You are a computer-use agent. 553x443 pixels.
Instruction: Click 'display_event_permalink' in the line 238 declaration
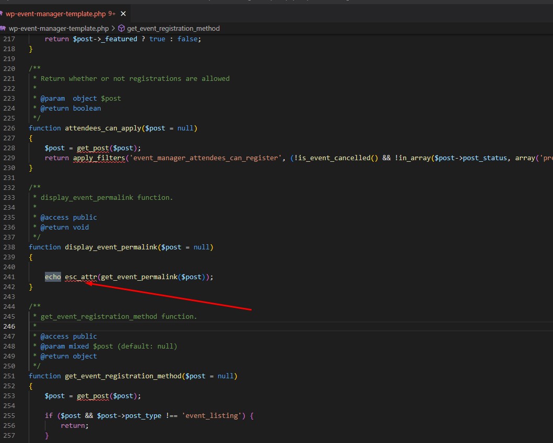111,247
